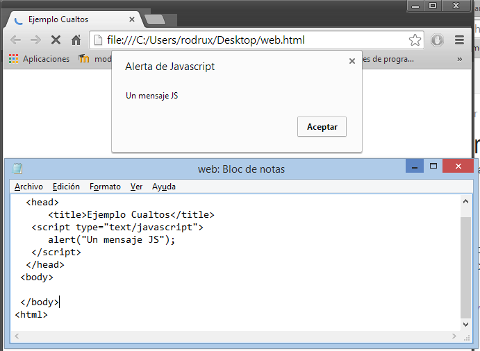Screen dimensions: 480x351
Task: Open the Archivo menu in Bloc de notas
Action: point(28,187)
